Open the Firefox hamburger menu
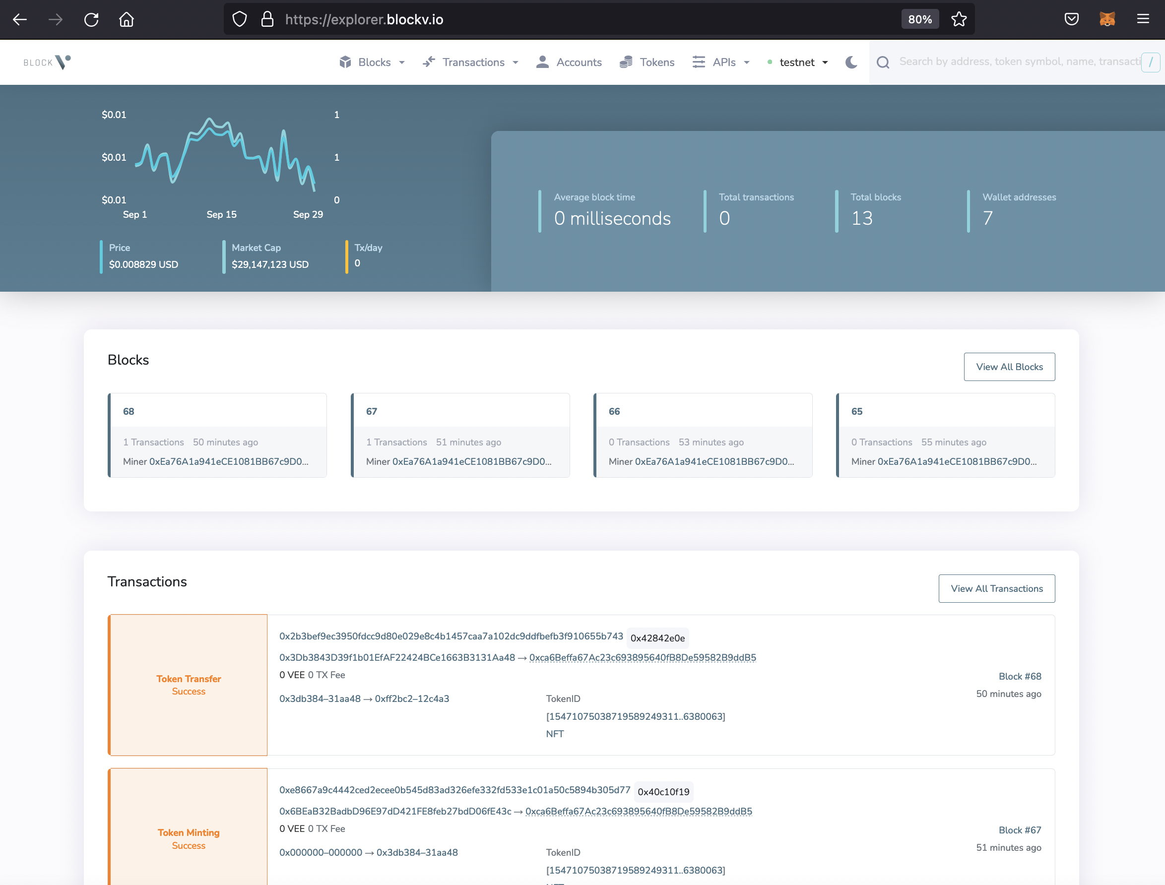This screenshot has width=1165, height=885. click(x=1142, y=19)
